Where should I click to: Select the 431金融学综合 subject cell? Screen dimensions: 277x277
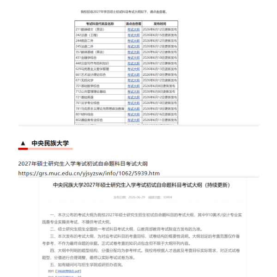coord(100,58)
